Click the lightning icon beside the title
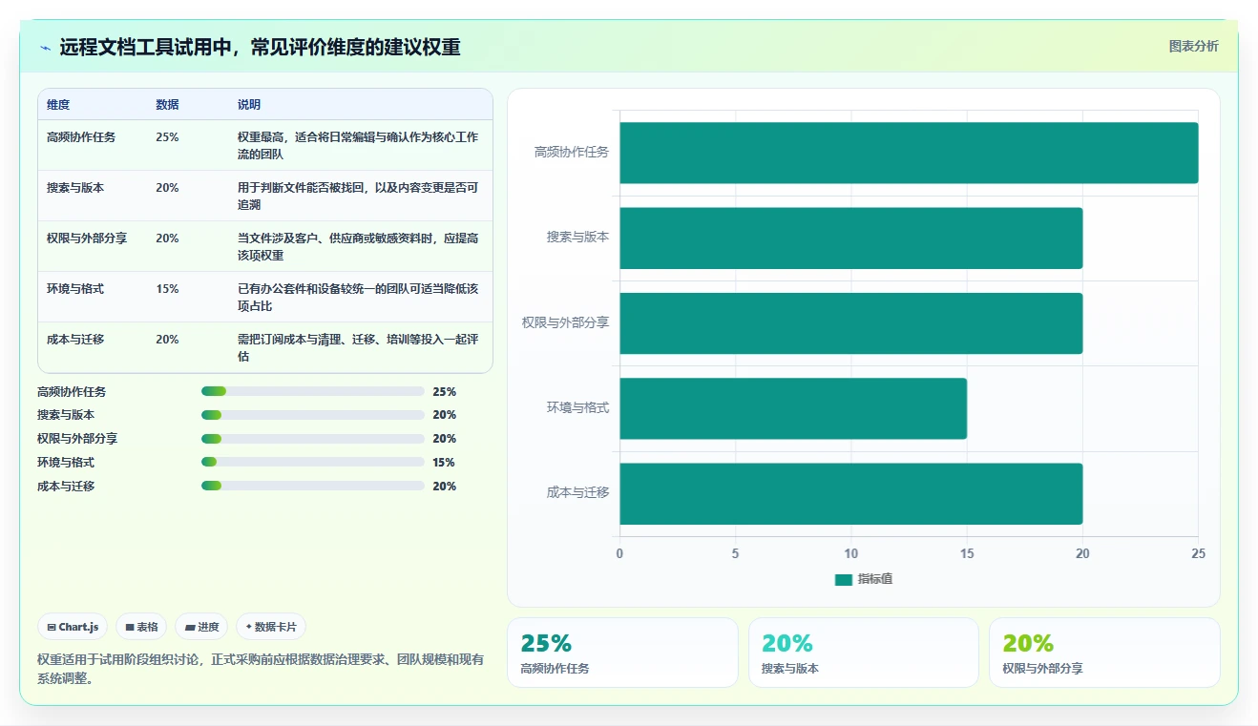1258x726 pixels. tap(45, 48)
